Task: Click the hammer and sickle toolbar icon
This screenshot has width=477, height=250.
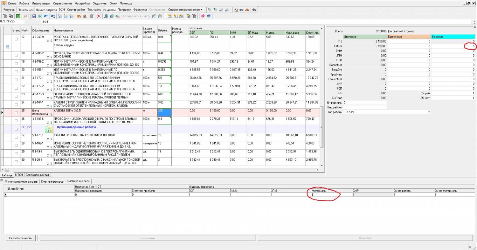Action: tap(236, 10)
